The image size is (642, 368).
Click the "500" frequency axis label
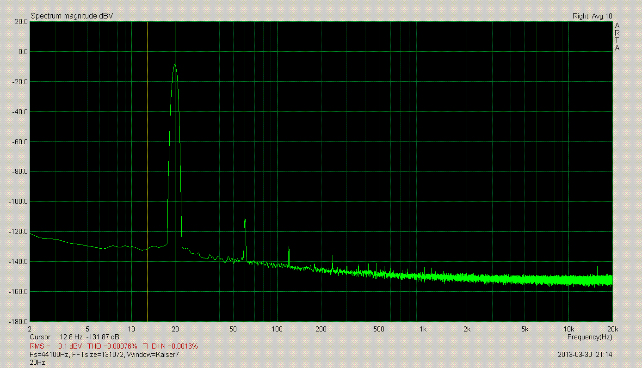(x=379, y=329)
